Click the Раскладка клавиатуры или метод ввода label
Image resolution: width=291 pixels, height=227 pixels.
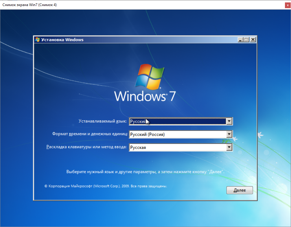(86, 147)
